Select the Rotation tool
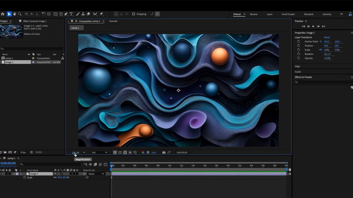The height and width of the screenshot is (198, 353). (x=43, y=14)
